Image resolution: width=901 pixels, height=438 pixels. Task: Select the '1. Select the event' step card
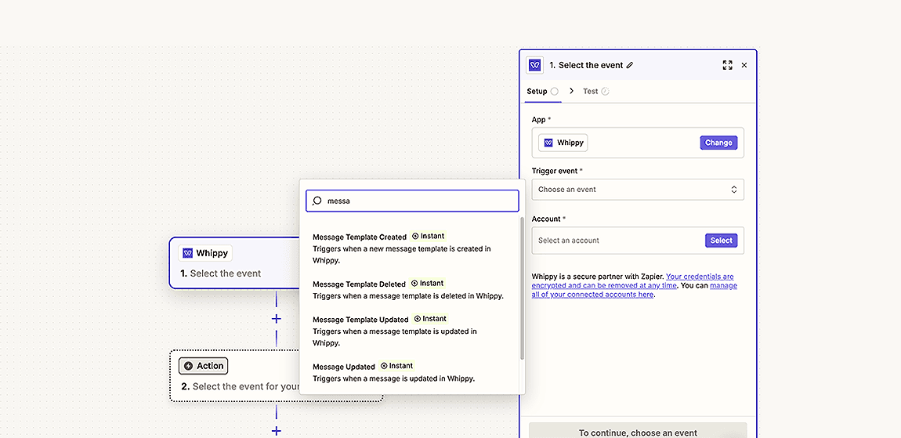(x=234, y=262)
